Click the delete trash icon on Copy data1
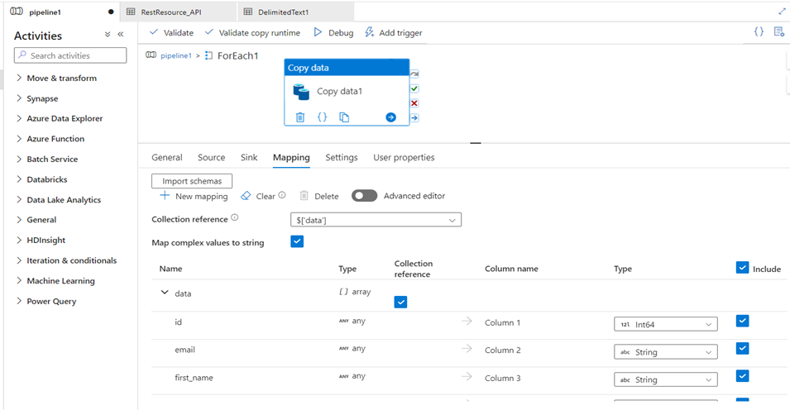Viewport: 790px width, 410px height. coord(300,117)
